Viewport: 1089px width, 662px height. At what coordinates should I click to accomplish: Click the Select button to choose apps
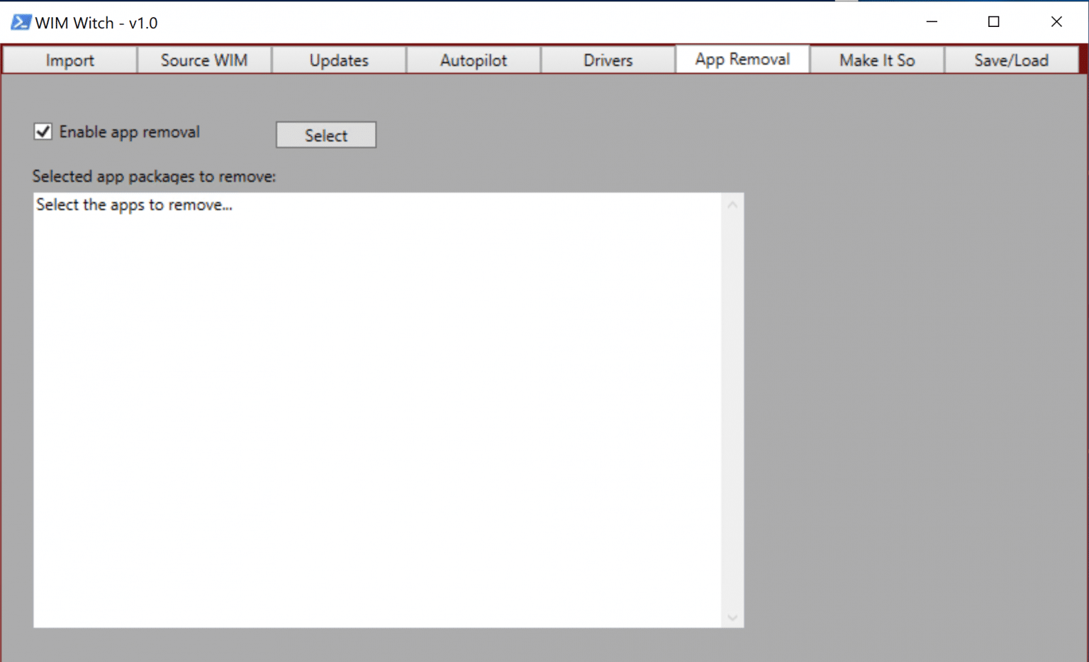[x=325, y=135]
